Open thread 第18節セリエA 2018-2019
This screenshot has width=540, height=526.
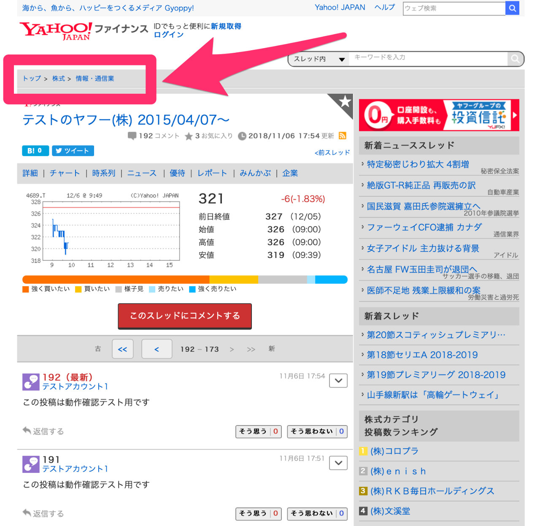[x=422, y=355]
